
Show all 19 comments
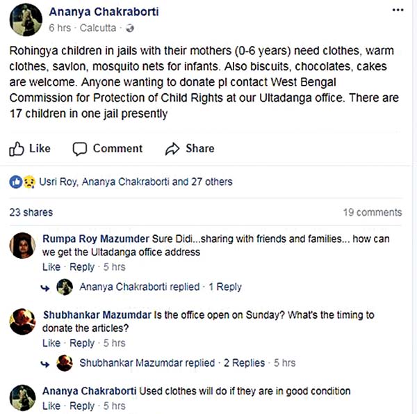click(372, 212)
